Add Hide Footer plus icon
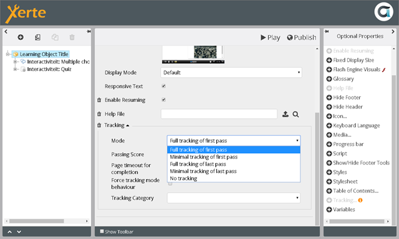 tap(329, 98)
